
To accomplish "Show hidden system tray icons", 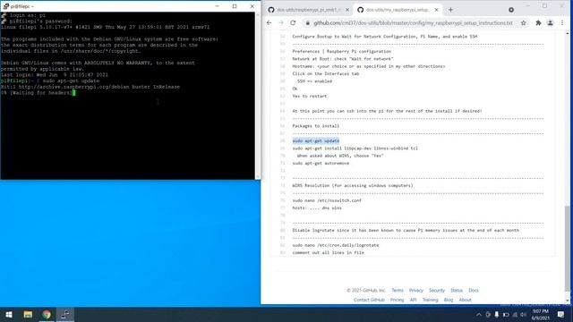I will pos(479,314).
